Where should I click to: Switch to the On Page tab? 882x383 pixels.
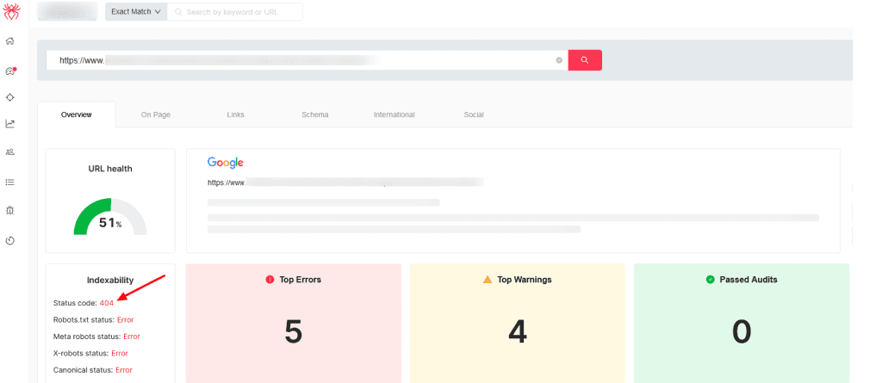[156, 114]
